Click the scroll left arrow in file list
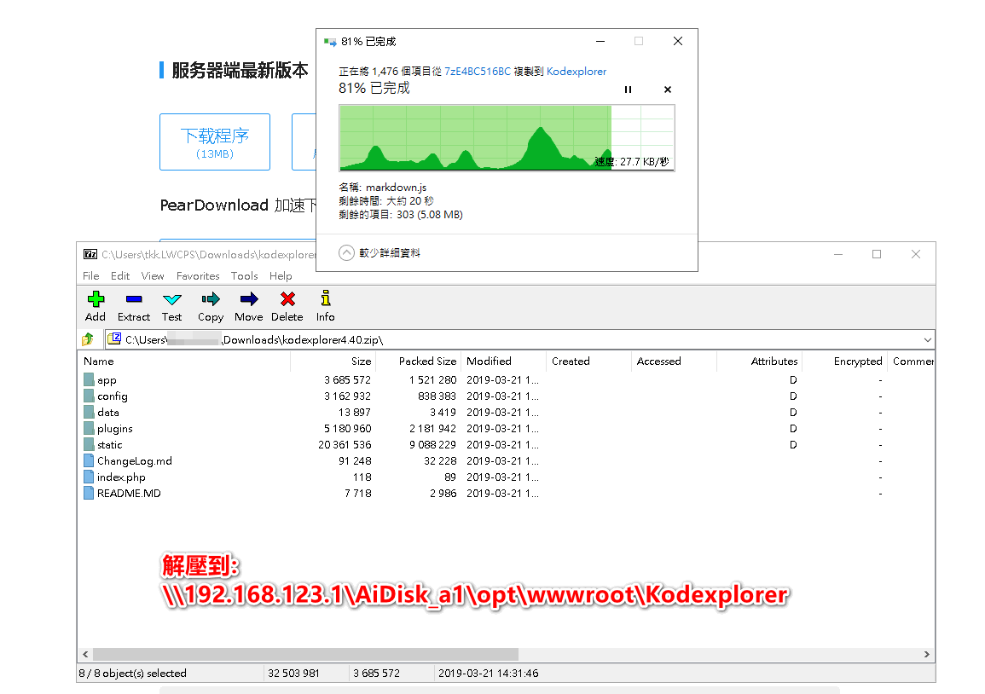The image size is (985, 694). coord(85,654)
